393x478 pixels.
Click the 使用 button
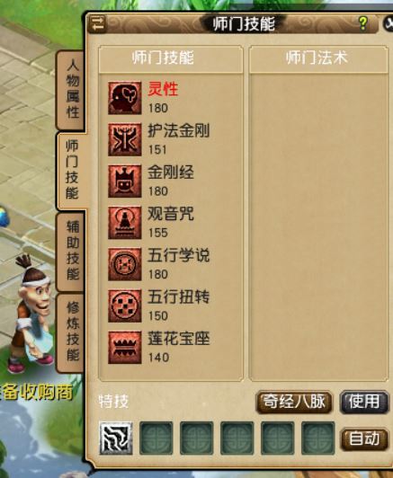(x=364, y=403)
